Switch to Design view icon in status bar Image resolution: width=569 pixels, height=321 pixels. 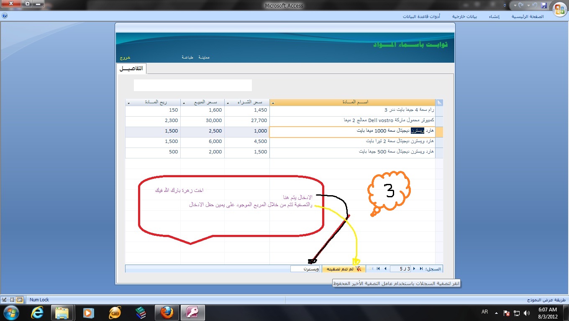[x=4, y=300]
